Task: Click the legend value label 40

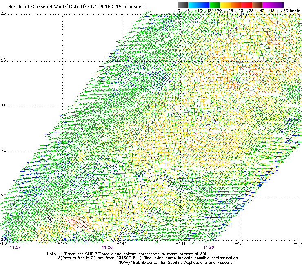Action: pos(262,11)
